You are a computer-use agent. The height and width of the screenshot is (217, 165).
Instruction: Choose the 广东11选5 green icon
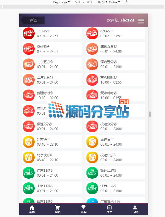coord(29,173)
